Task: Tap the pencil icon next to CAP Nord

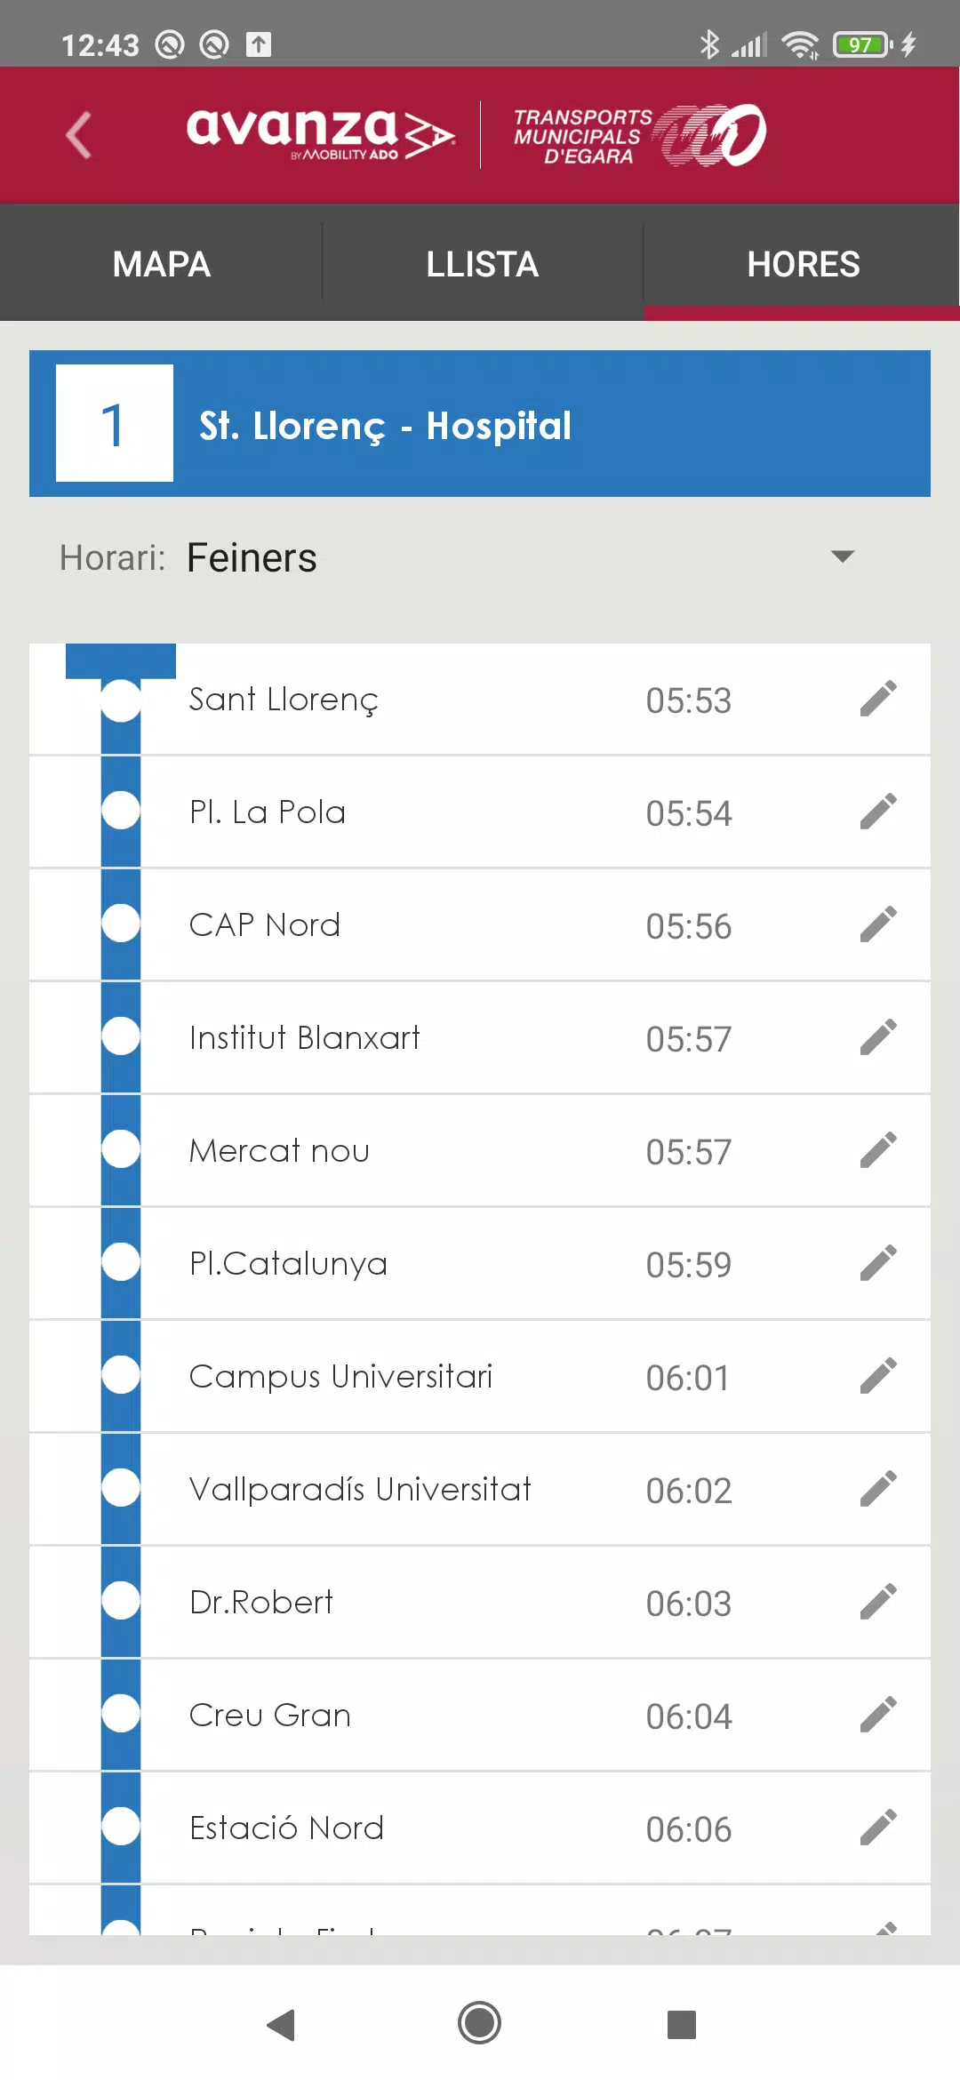Action: (x=878, y=924)
